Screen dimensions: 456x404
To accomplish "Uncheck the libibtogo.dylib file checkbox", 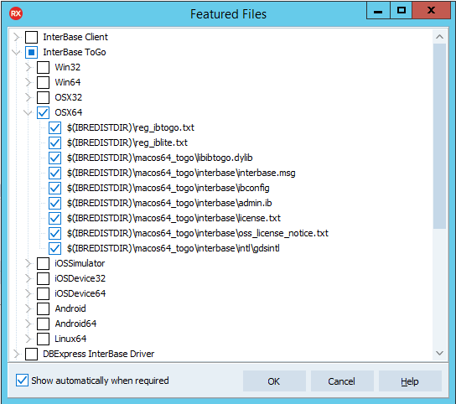I will (55, 158).
